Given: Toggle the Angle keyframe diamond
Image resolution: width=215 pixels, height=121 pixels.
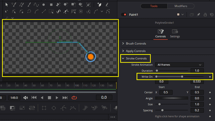Looking at the screenshot, I should (x=210, y=98).
